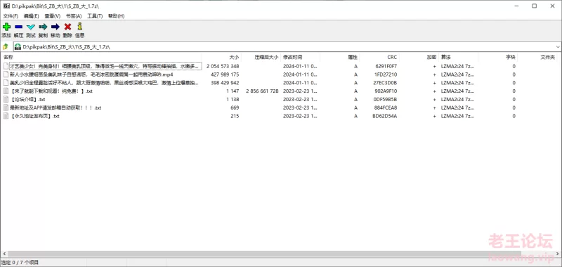The width and height of the screenshot is (562, 267).
Task: Click into the archive path address field
Action: [287, 47]
